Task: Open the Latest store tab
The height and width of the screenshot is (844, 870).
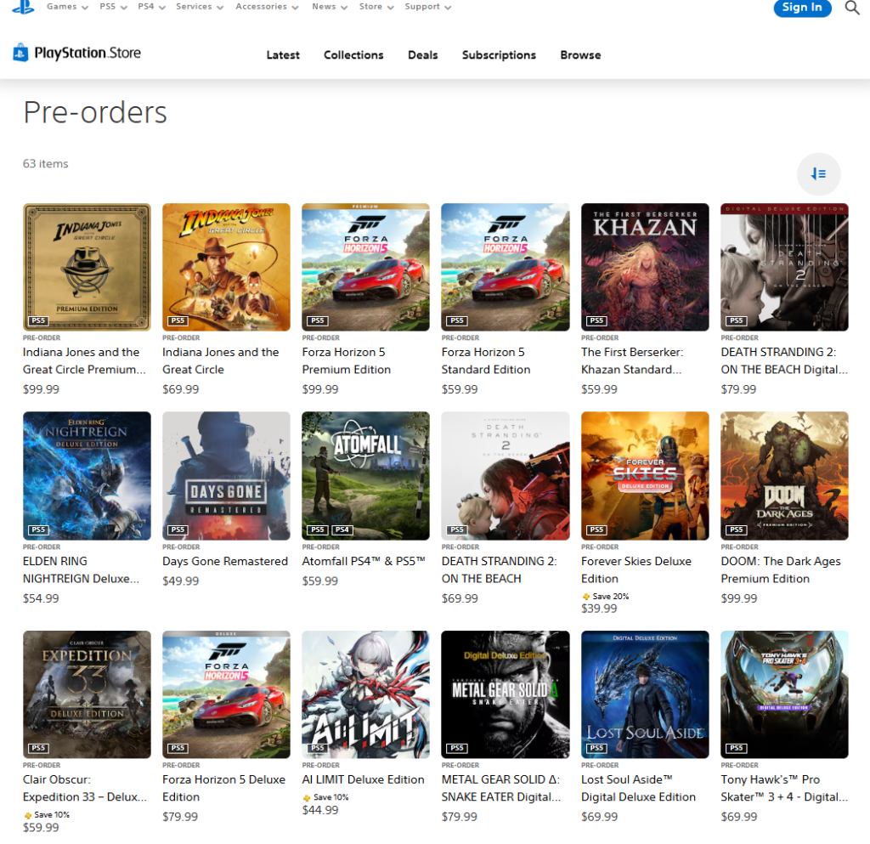Action: 283,55
